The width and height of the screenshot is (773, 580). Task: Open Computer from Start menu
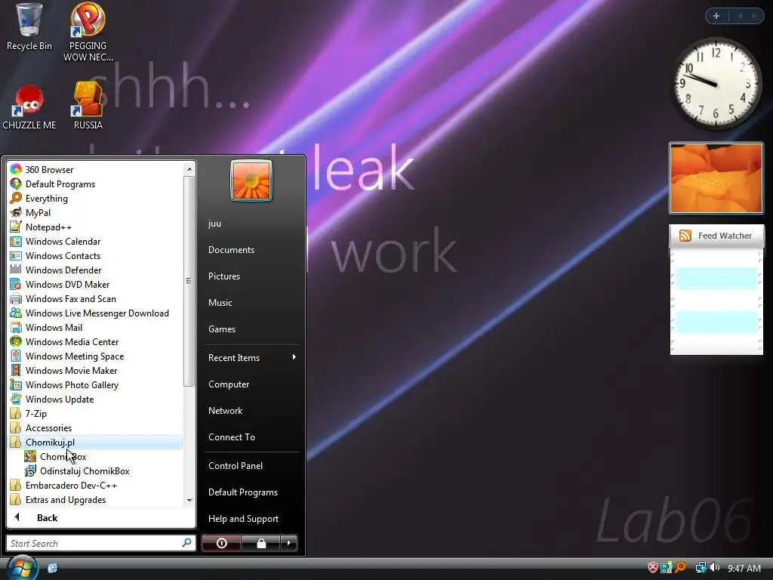(251, 384)
